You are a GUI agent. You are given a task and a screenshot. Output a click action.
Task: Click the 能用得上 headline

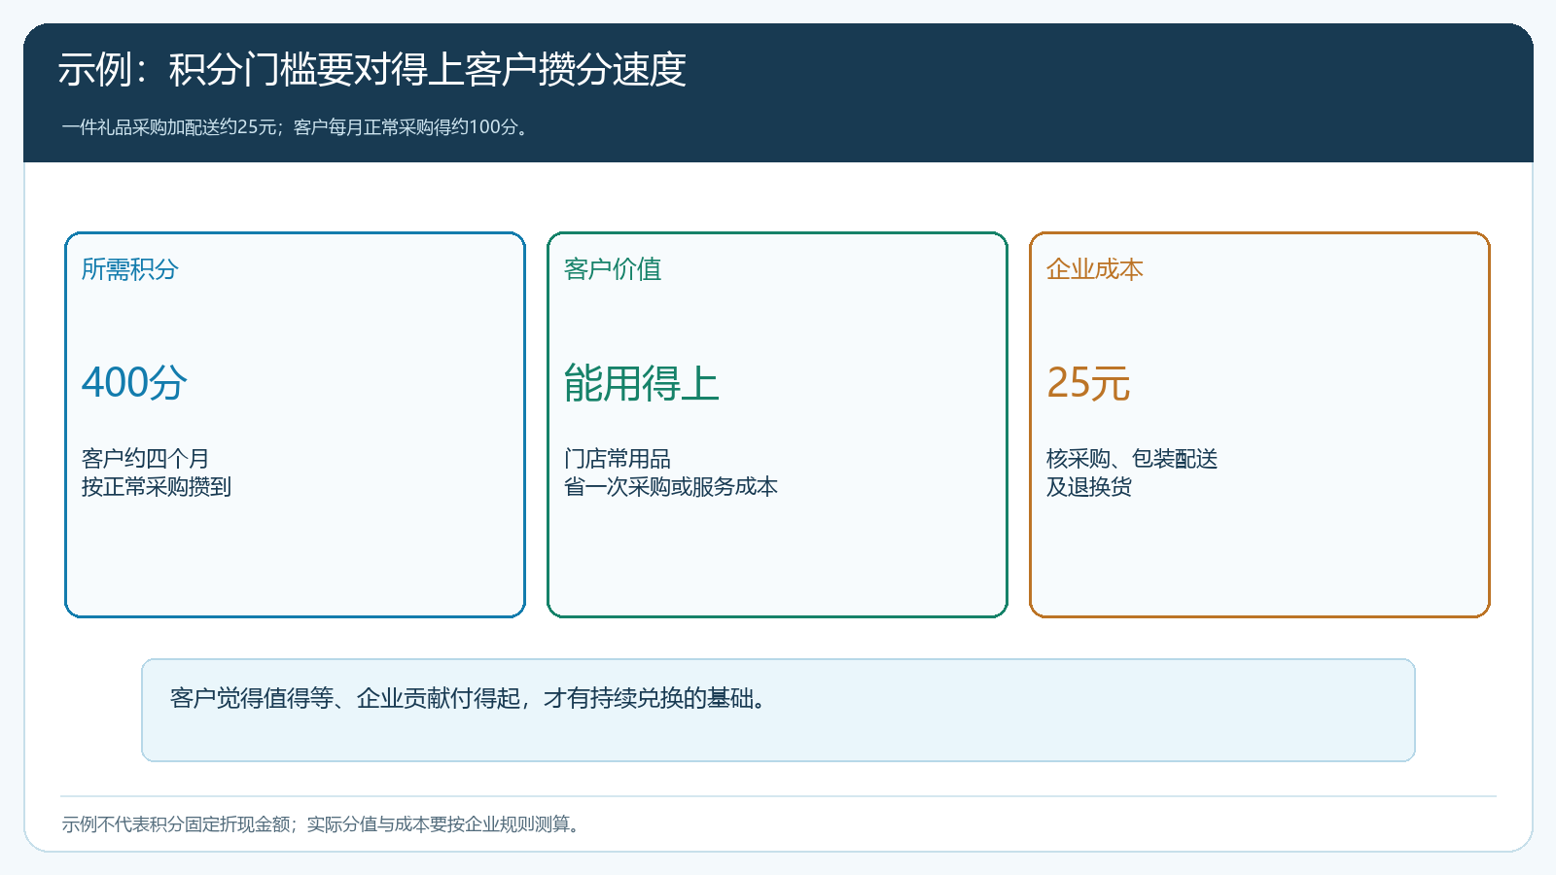[642, 383]
